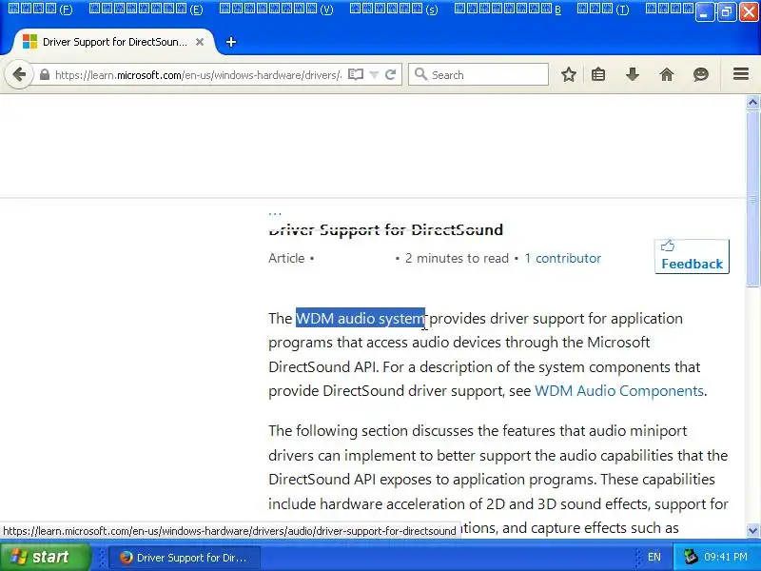Open the menu bar item marked (S)
This screenshot has width=761, height=571.
pos(394,9)
